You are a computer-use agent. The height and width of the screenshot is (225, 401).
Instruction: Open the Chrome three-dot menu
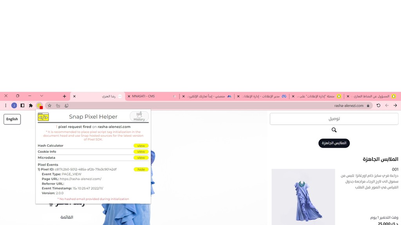[x=5, y=105]
